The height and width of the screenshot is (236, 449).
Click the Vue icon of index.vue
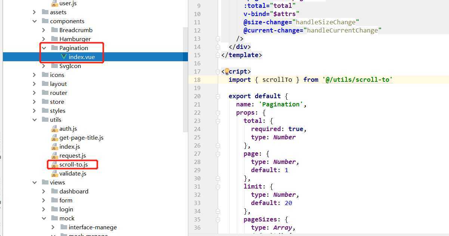[64, 57]
